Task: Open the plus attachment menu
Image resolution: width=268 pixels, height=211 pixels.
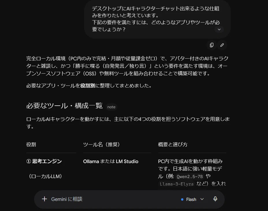Action: point(44,199)
